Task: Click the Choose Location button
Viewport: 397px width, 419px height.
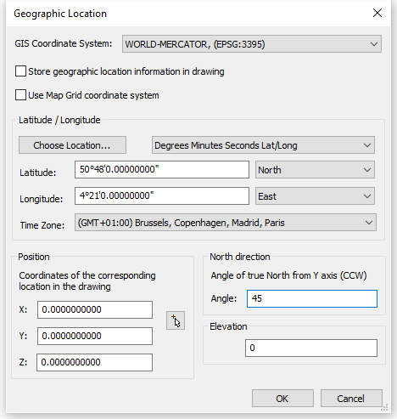Action: (x=72, y=145)
